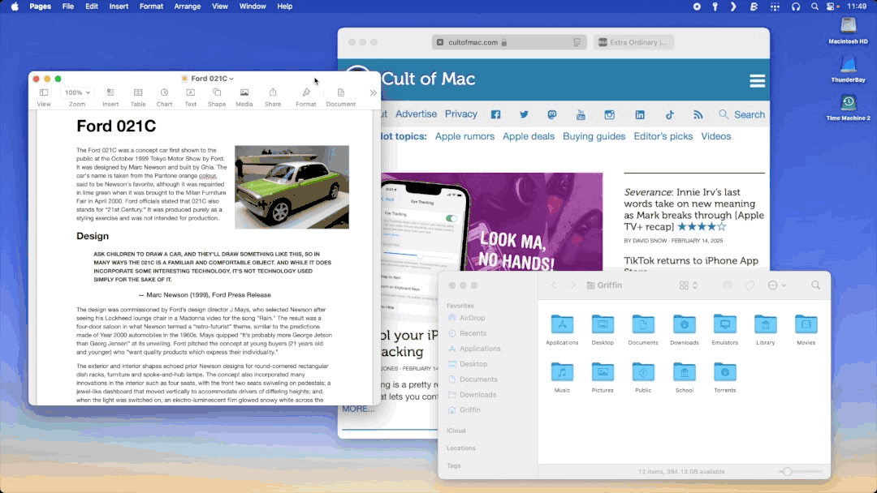This screenshot has width=877, height=493.
Task: Open Cult of Mac Twitter icon
Action: (x=524, y=114)
